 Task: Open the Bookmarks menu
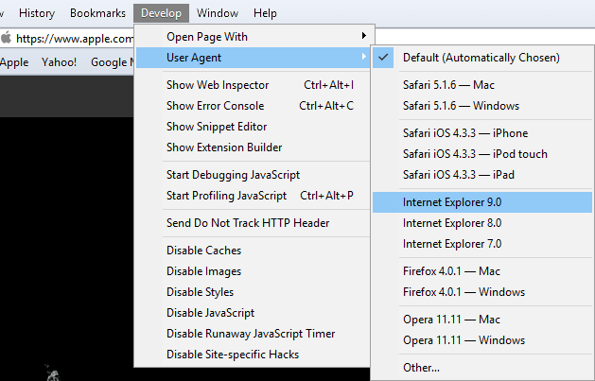click(96, 13)
